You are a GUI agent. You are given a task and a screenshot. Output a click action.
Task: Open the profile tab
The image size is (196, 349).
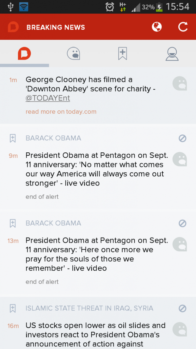[x=172, y=54]
